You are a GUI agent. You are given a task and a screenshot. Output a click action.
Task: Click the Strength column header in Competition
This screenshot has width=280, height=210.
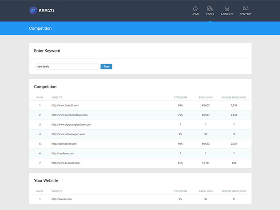[180, 97]
